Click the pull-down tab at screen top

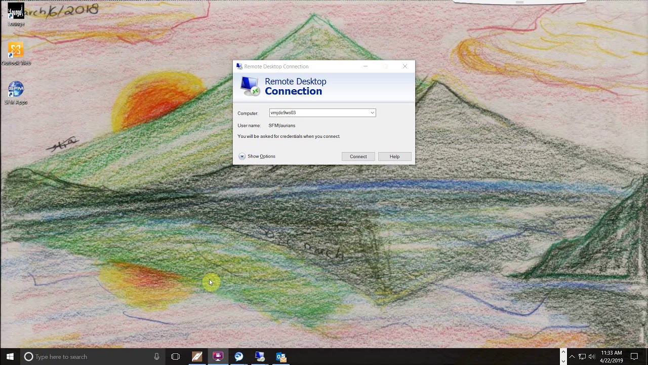coord(519,2)
